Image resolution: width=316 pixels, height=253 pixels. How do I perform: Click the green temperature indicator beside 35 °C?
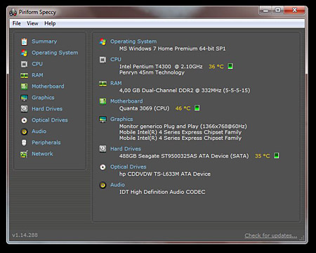pyautogui.click(x=277, y=155)
